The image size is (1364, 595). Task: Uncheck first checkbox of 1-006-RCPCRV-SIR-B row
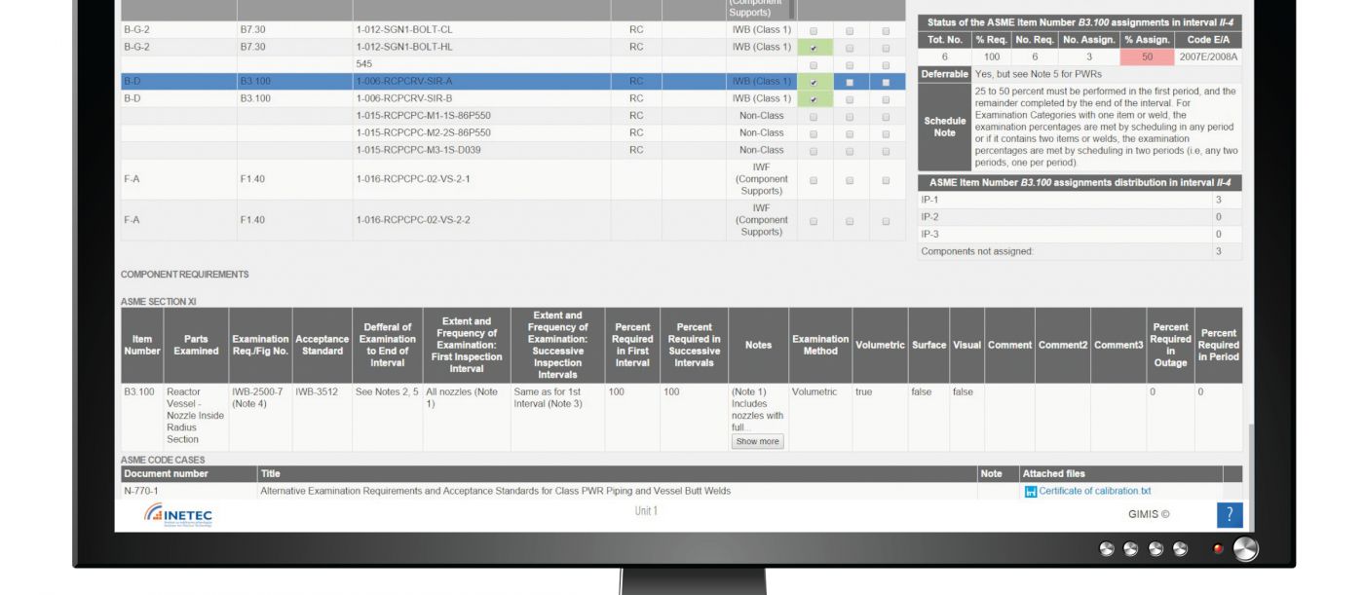(814, 99)
